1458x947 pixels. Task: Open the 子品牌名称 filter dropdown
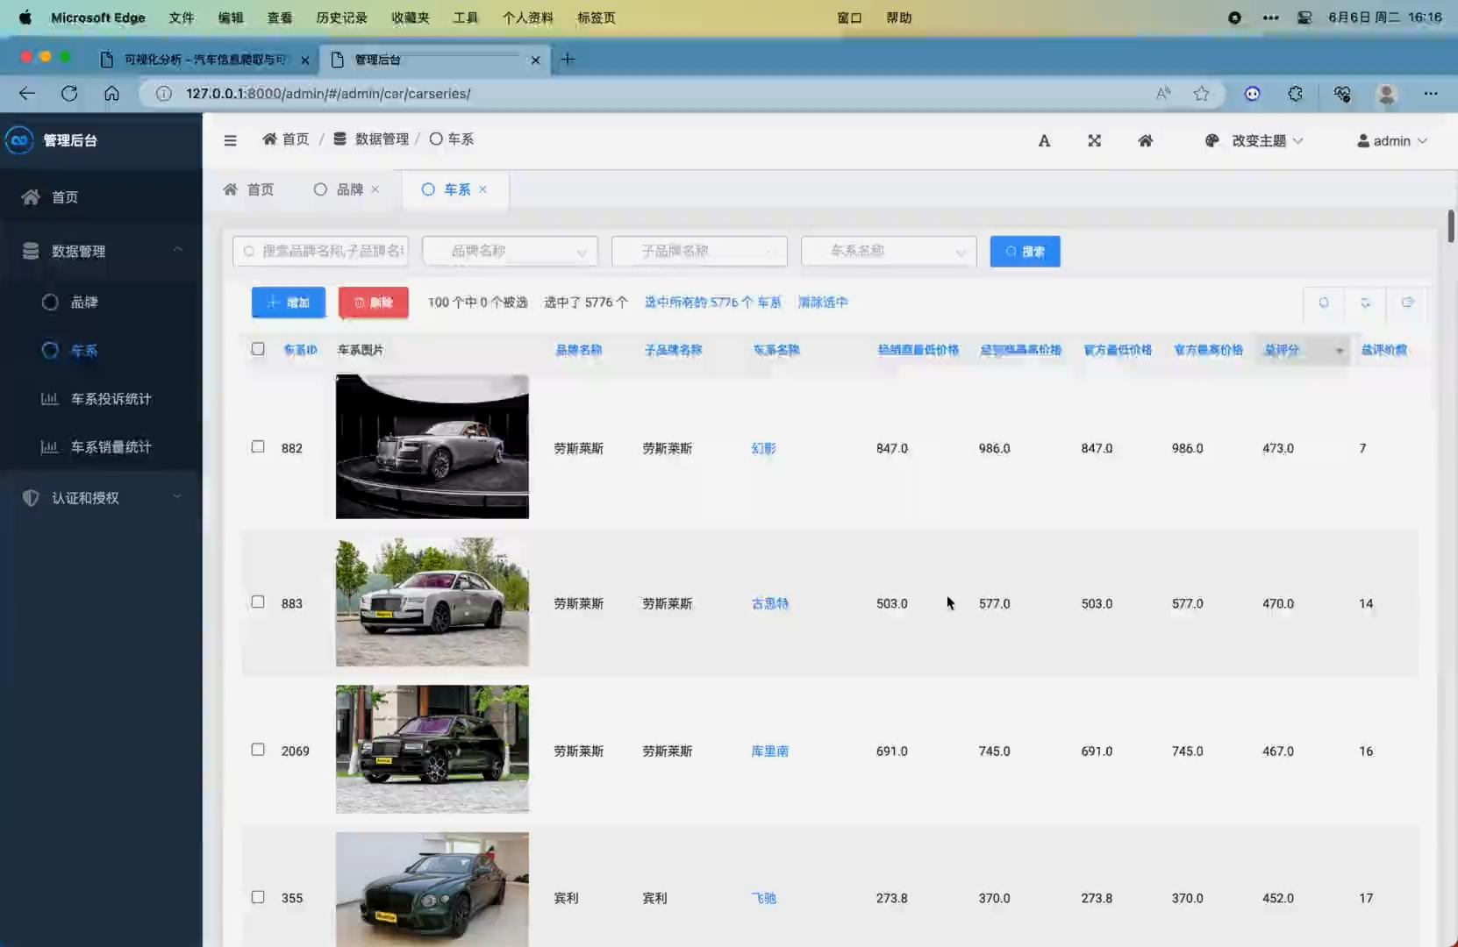click(699, 252)
